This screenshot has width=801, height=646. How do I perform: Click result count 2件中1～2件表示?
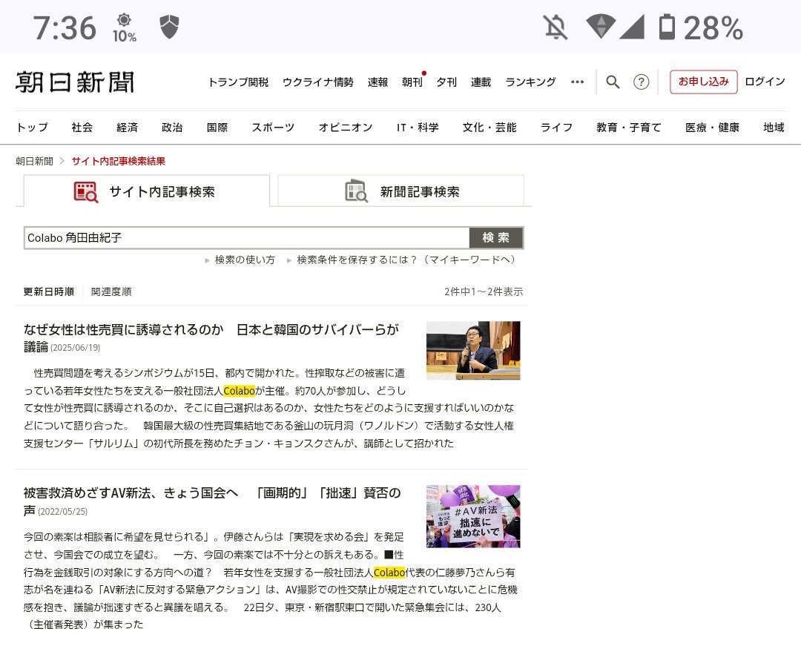point(484,291)
